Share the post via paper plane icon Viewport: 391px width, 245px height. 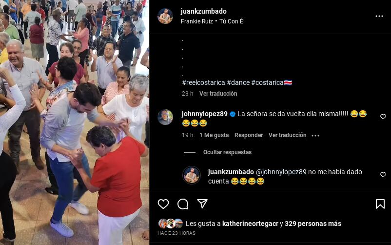click(x=202, y=204)
